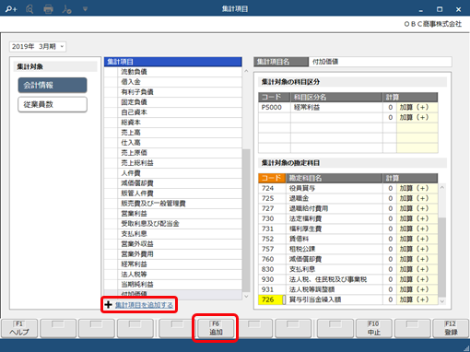Select 売上原価 in the list
The image size is (470, 352).
click(x=173, y=153)
